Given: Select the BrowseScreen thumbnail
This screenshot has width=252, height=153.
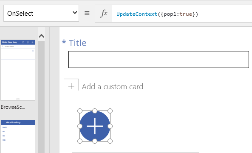Looking at the screenshot, I should click(18, 70).
